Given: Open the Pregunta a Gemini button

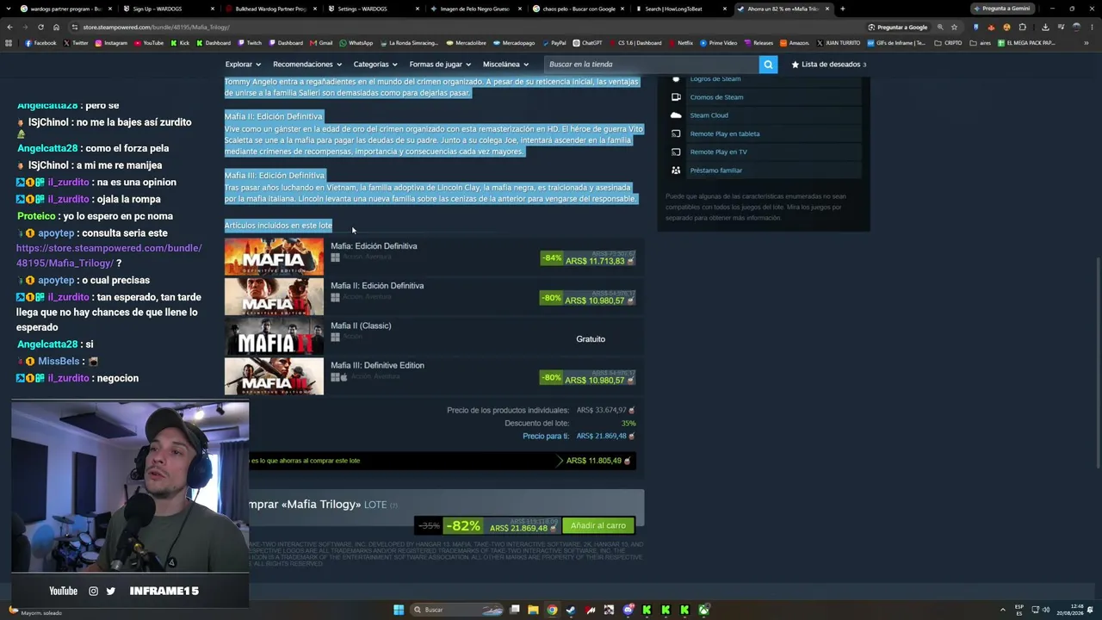Looking at the screenshot, I should pyautogui.click(x=1001, y=9).
